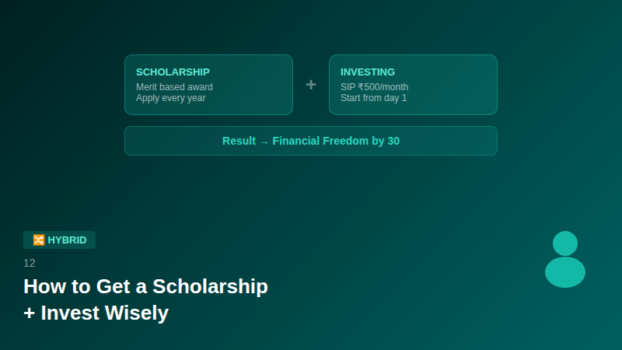Screen dimensions: 622x350
Task: Click the arrow in the Result bar
Action: pos(264,142)
